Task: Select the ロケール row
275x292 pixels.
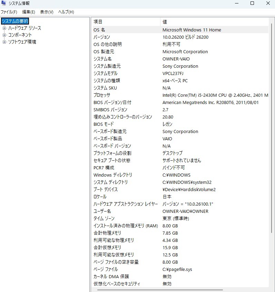Action: (x=180, y=197)
